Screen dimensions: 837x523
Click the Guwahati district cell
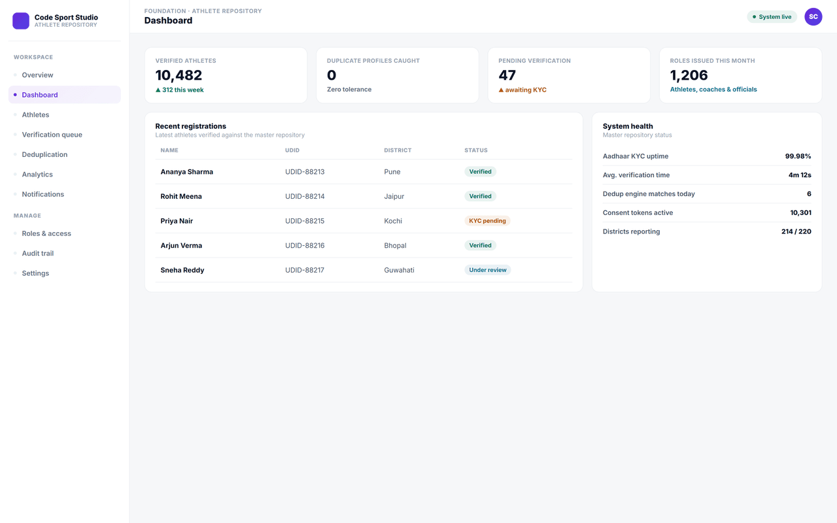[399, 270]
